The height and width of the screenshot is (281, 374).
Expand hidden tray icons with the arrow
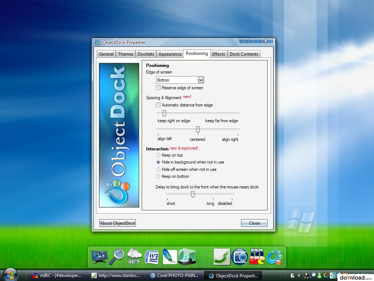point(299,276)
